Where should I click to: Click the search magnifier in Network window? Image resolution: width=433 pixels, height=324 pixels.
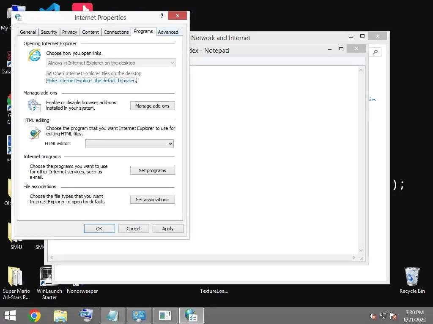pyautogui.click(x=375, y=52)
